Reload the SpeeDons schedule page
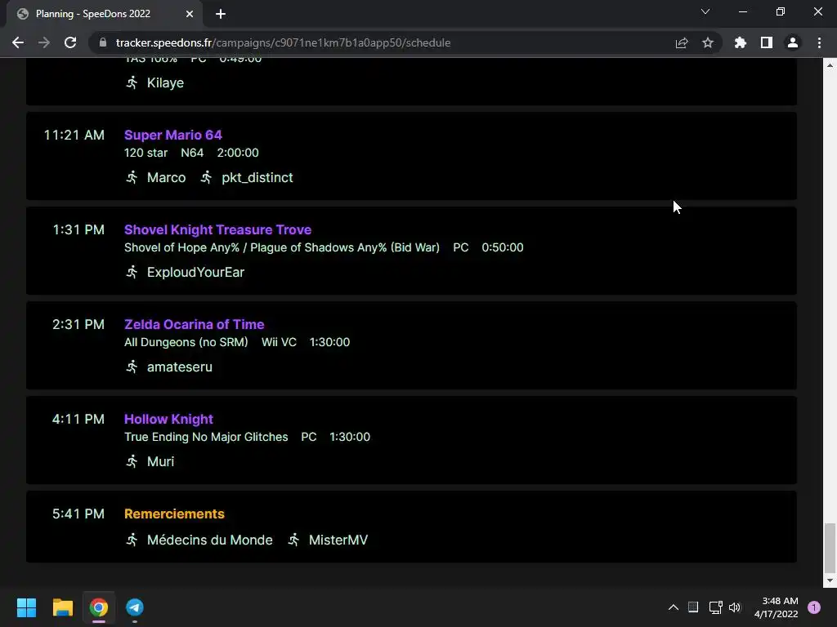This screenshot has width=837, height=627. [x=70, y=42]
